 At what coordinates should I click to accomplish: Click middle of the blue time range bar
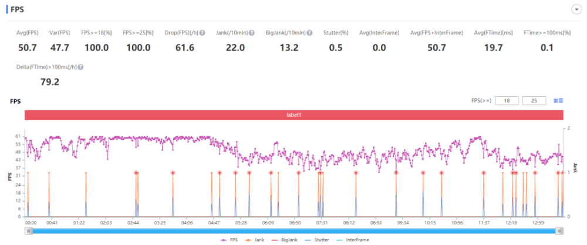(x=293, y=231)
